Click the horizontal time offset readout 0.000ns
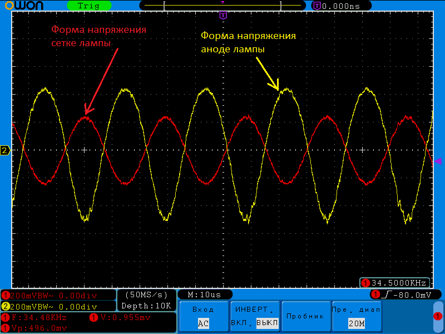445x334 pixels. (x=341, y=6)
